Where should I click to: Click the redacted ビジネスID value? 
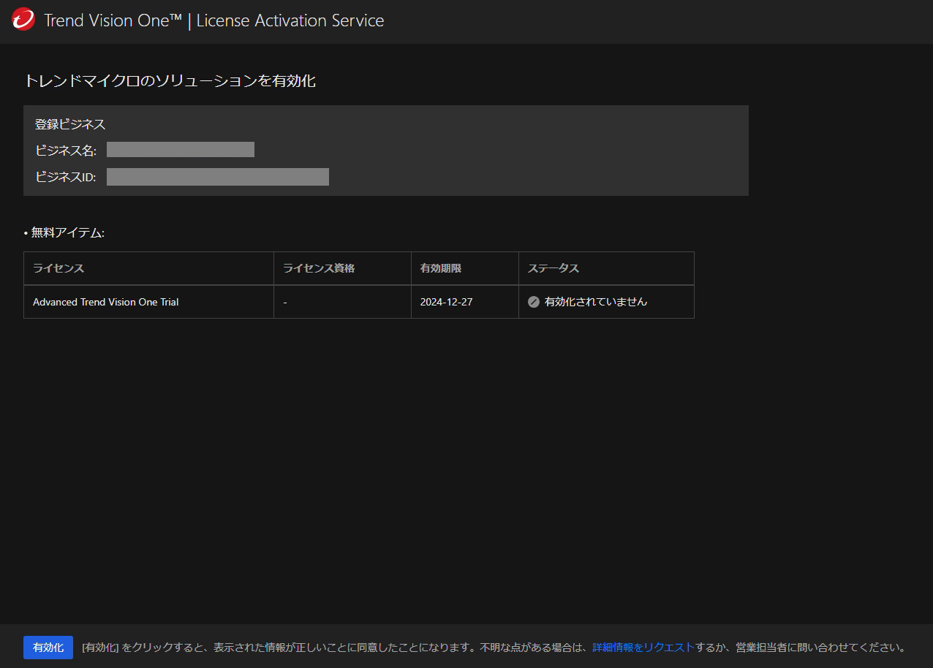tap(218, 177)
